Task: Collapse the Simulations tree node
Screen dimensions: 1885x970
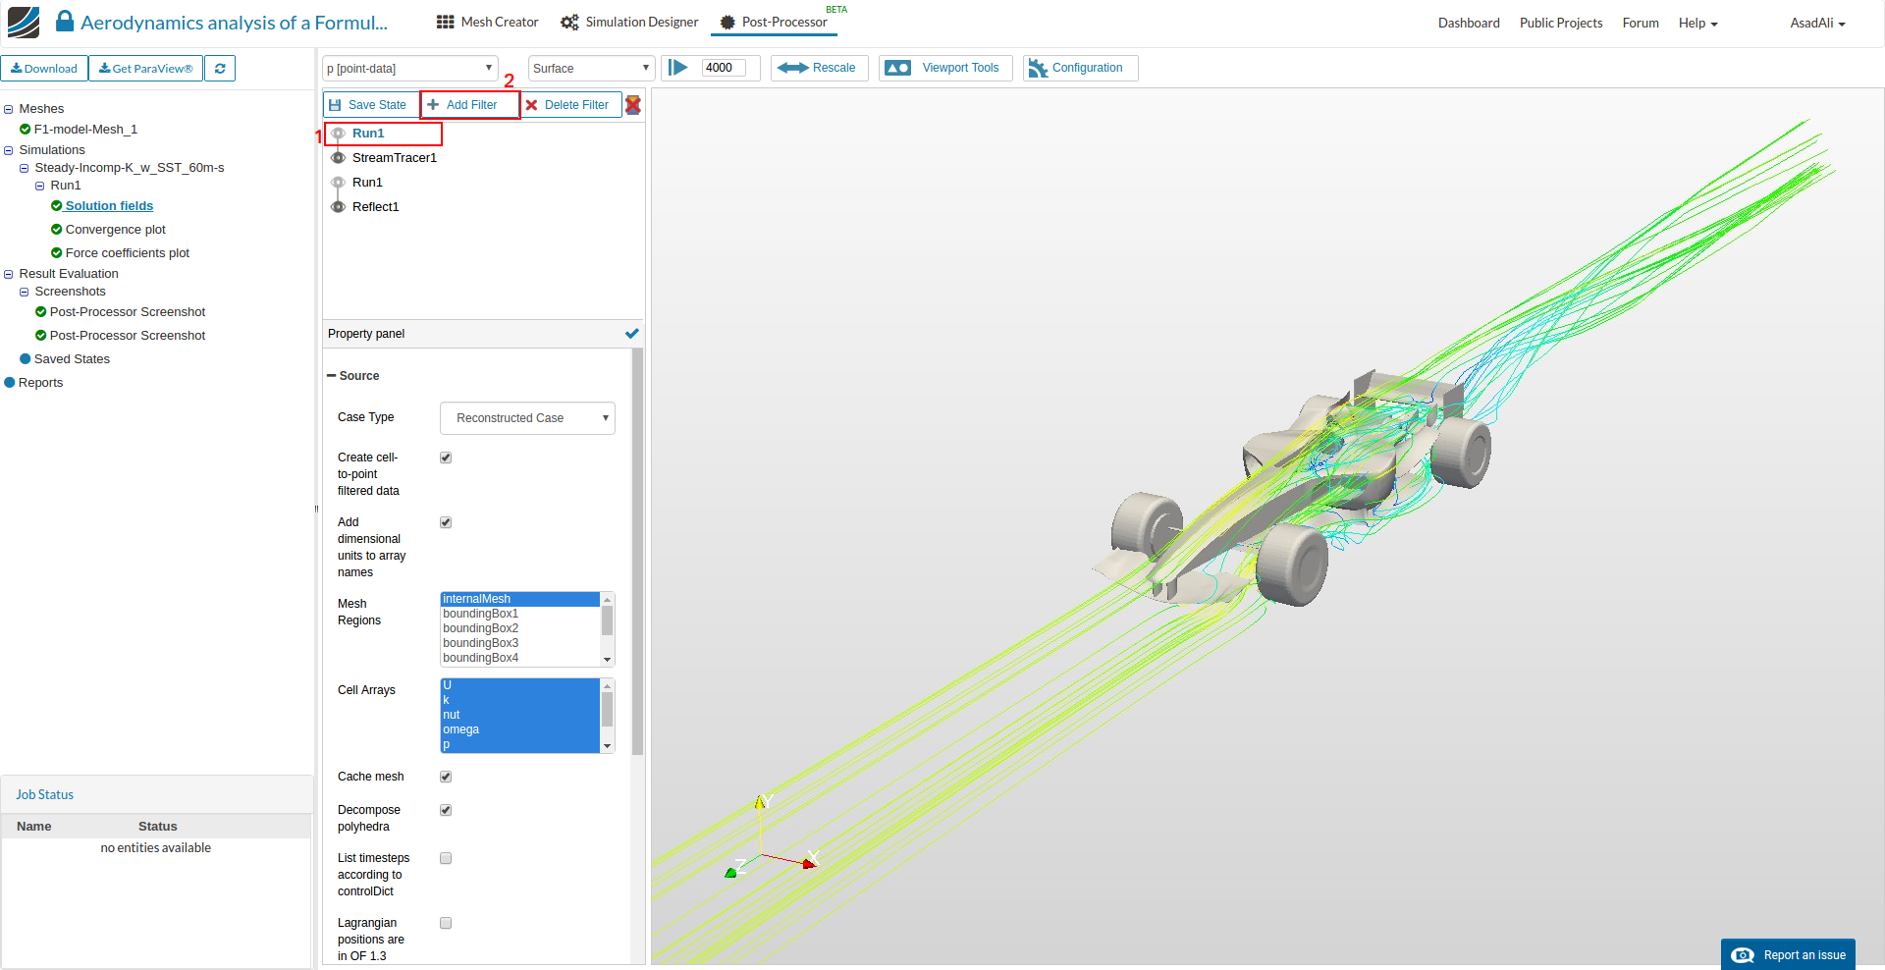Action: [x=9, y=150]
